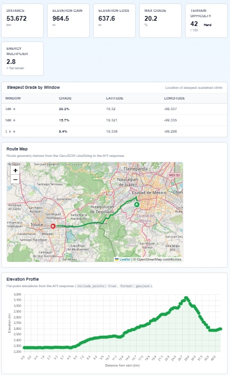This screenshot has height=376, width=230.
Task: Click the WINDOW column header
Action: (13, 98)
